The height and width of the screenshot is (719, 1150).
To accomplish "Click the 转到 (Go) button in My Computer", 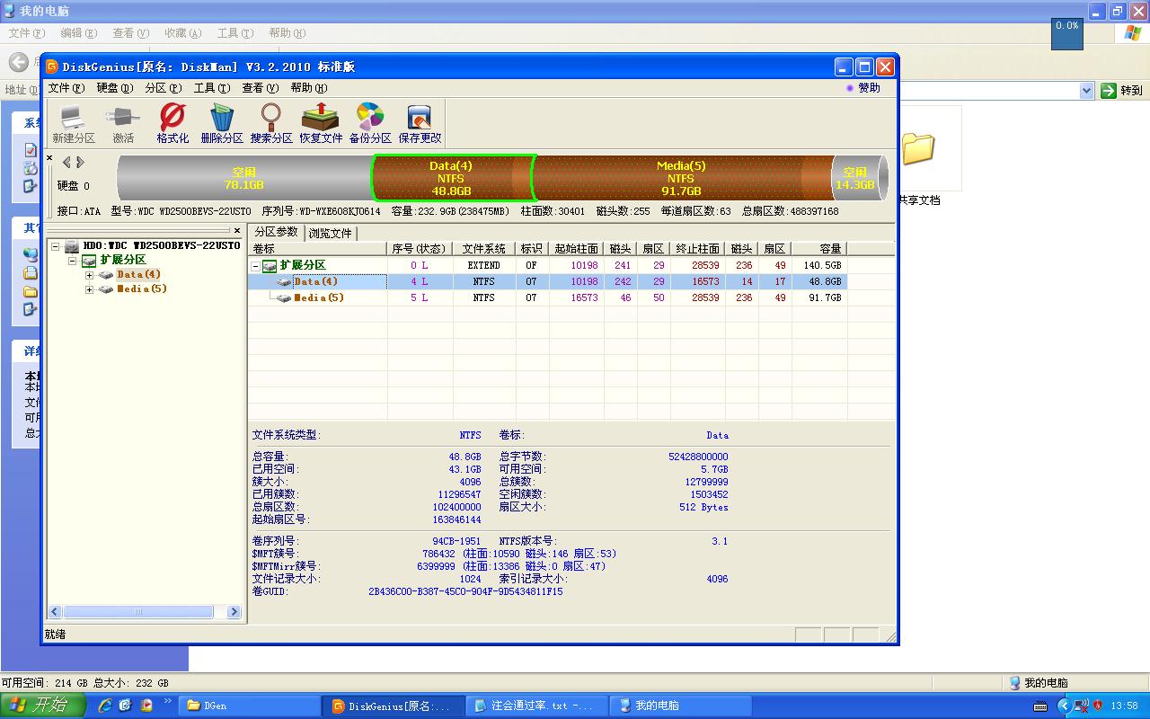I will [x=1122, y=90].
